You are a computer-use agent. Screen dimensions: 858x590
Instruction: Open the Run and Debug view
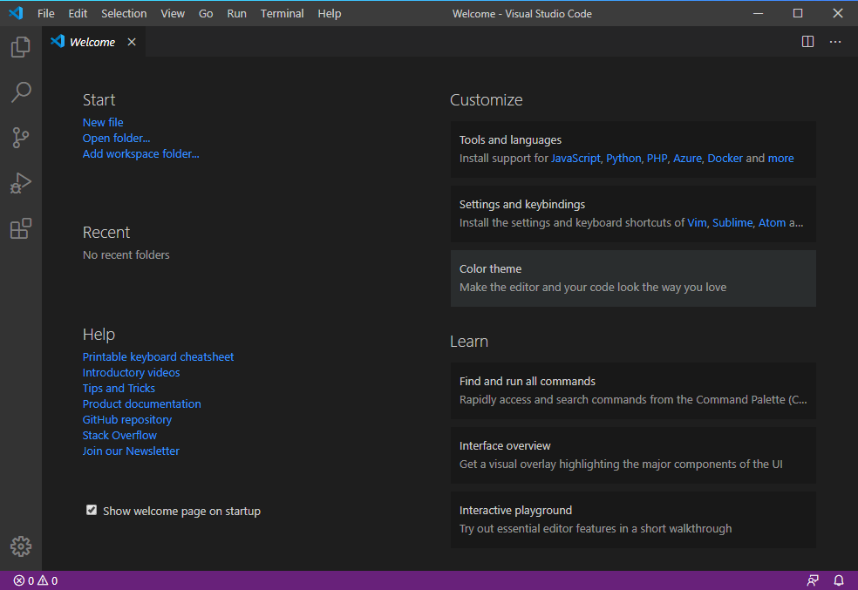[x=21, y=183]
